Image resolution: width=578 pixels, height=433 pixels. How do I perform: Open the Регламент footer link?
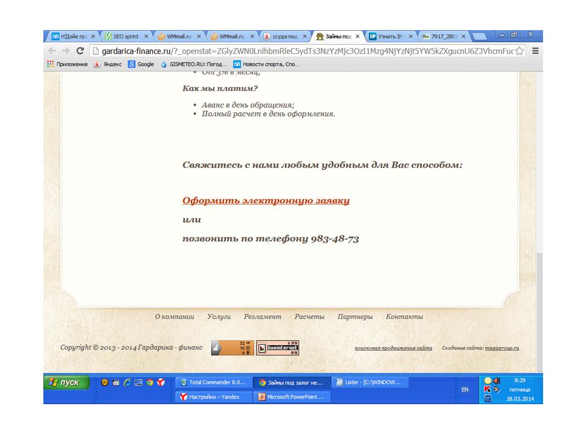pyautogui.click(x=263, y=317)
